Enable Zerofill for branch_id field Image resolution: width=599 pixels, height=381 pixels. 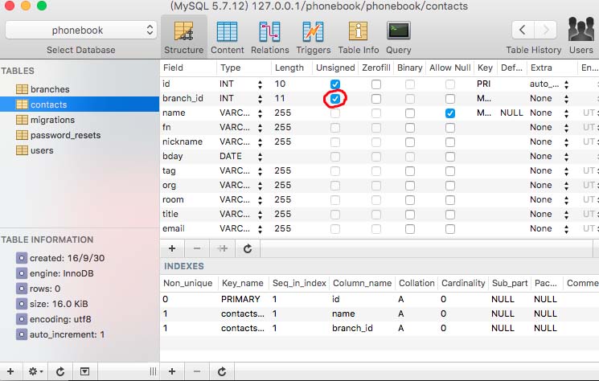(x=376, y=99)
